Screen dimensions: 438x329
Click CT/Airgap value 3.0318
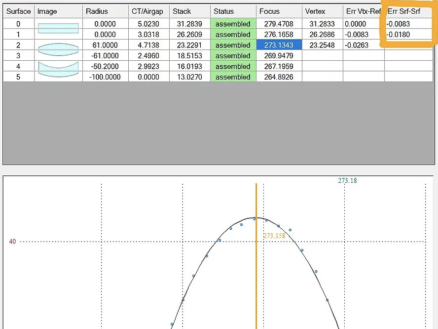148,35
